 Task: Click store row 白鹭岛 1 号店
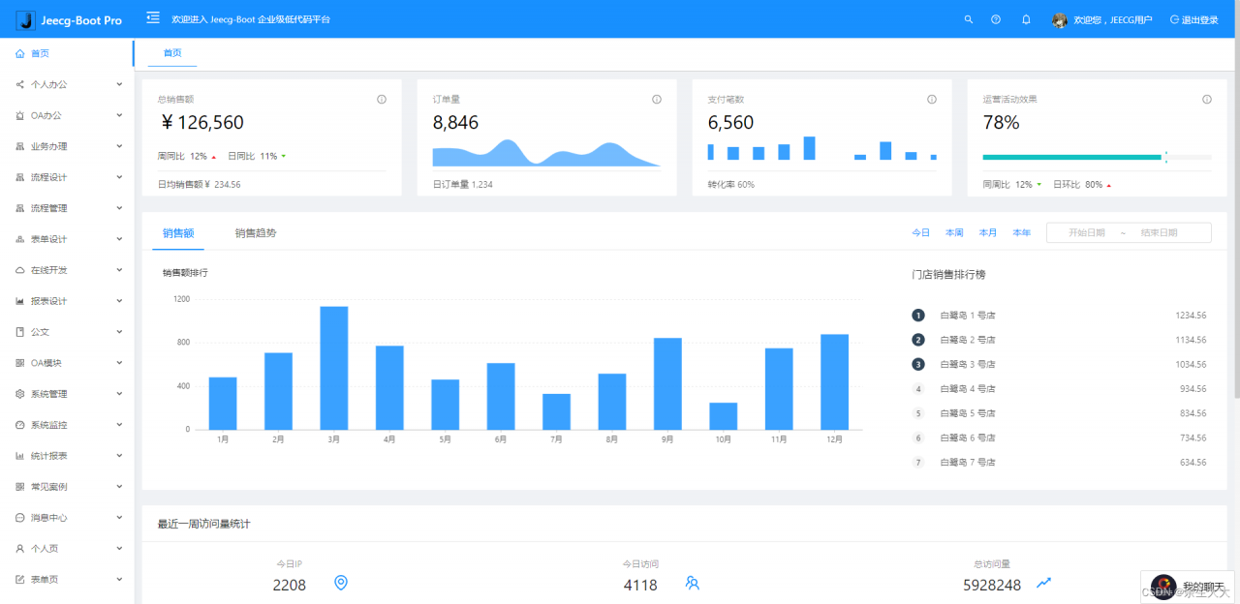coord(1059,316)
